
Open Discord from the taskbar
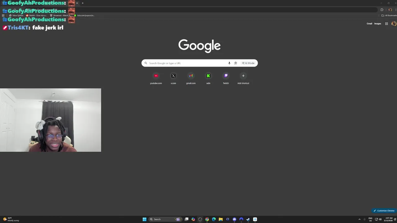(234, 219)
